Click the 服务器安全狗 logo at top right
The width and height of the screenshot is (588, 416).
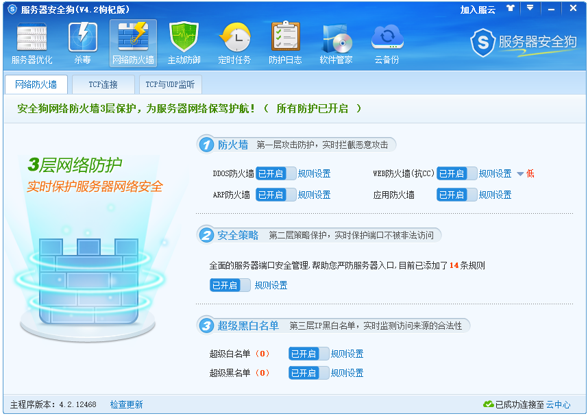pyautogui.click(x=524, y=42)
